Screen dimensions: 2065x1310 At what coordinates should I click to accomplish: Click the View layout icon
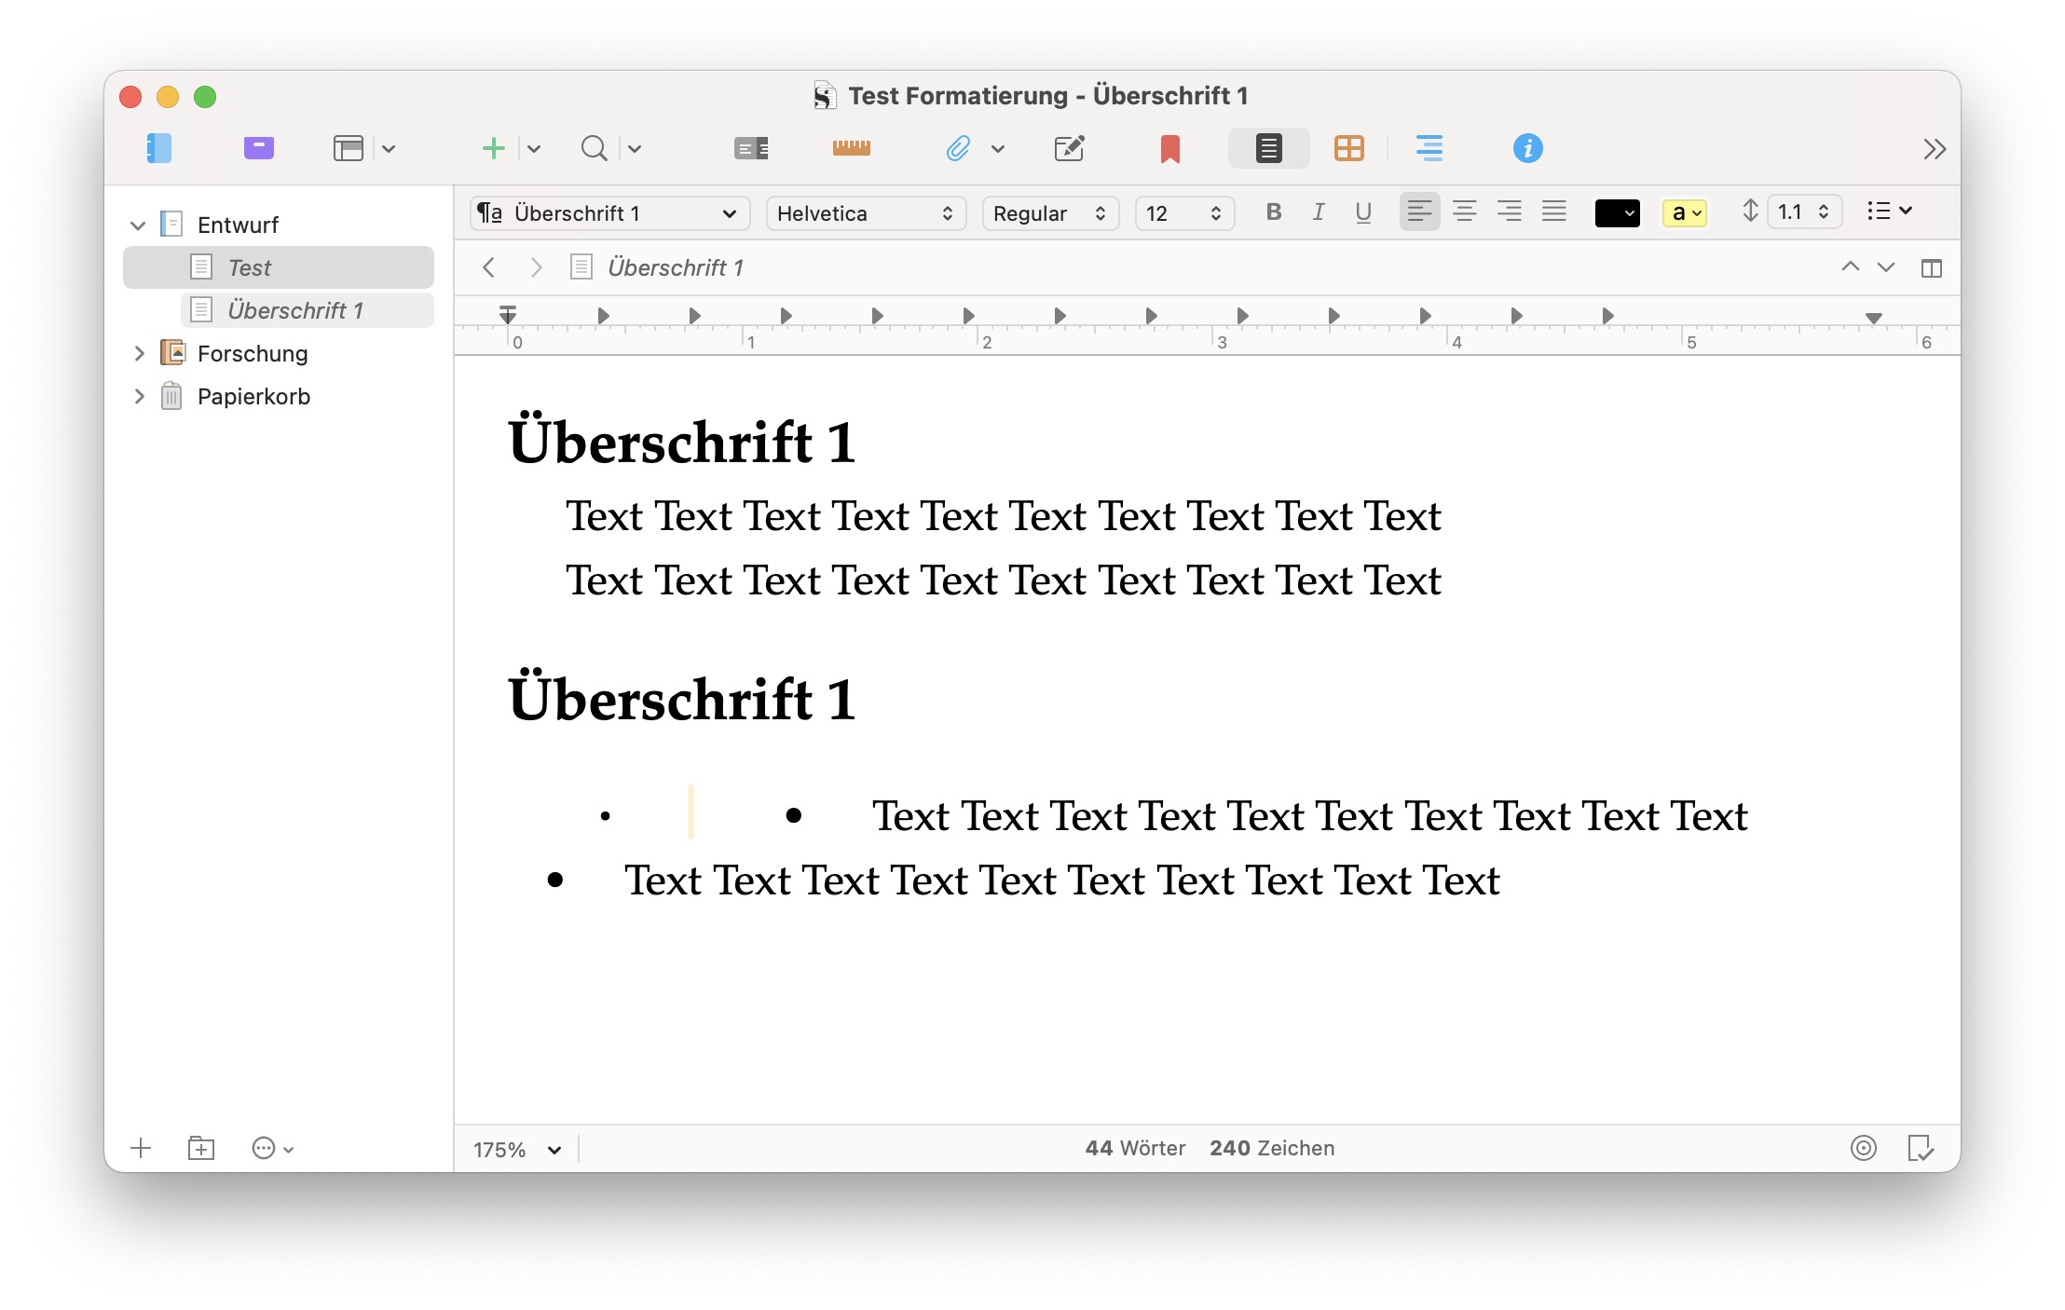tap(349, 148)
